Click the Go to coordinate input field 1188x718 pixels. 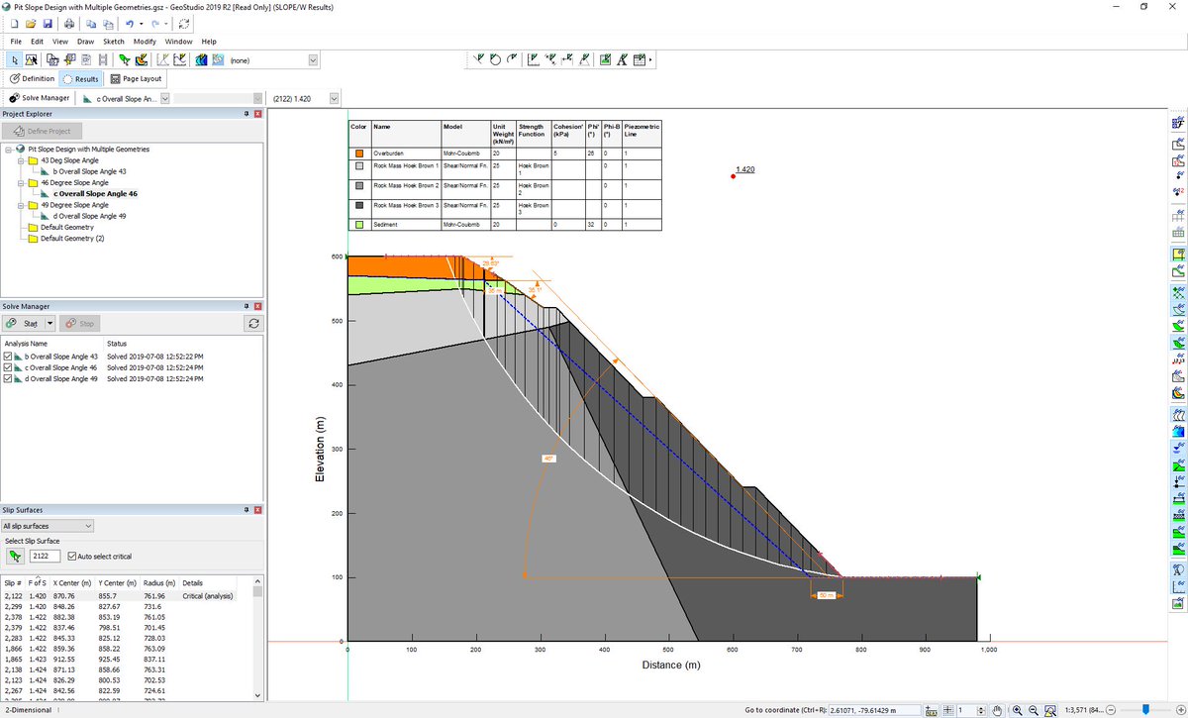(871, 710)
